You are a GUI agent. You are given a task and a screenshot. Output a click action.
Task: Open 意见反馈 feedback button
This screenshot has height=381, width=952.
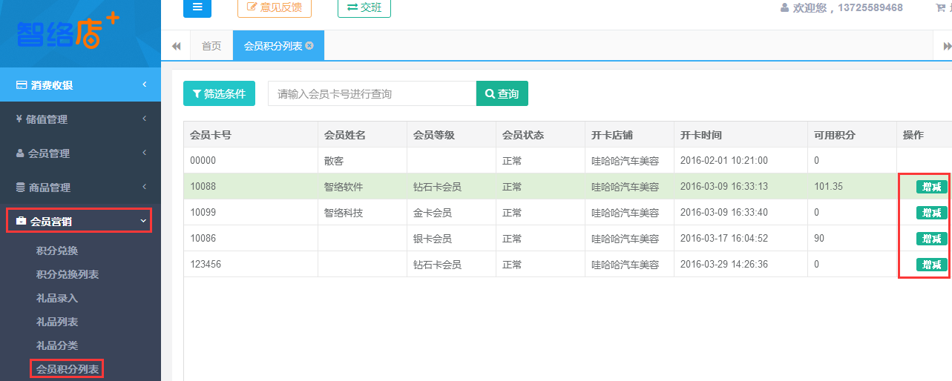[x=274, y=7]
